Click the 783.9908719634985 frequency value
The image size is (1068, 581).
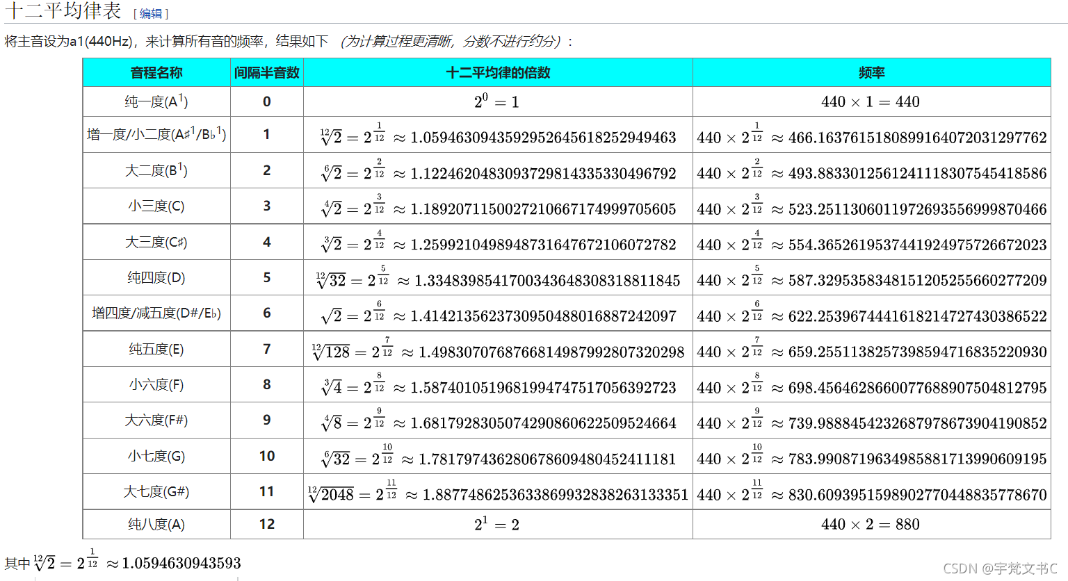coord(918,459)
